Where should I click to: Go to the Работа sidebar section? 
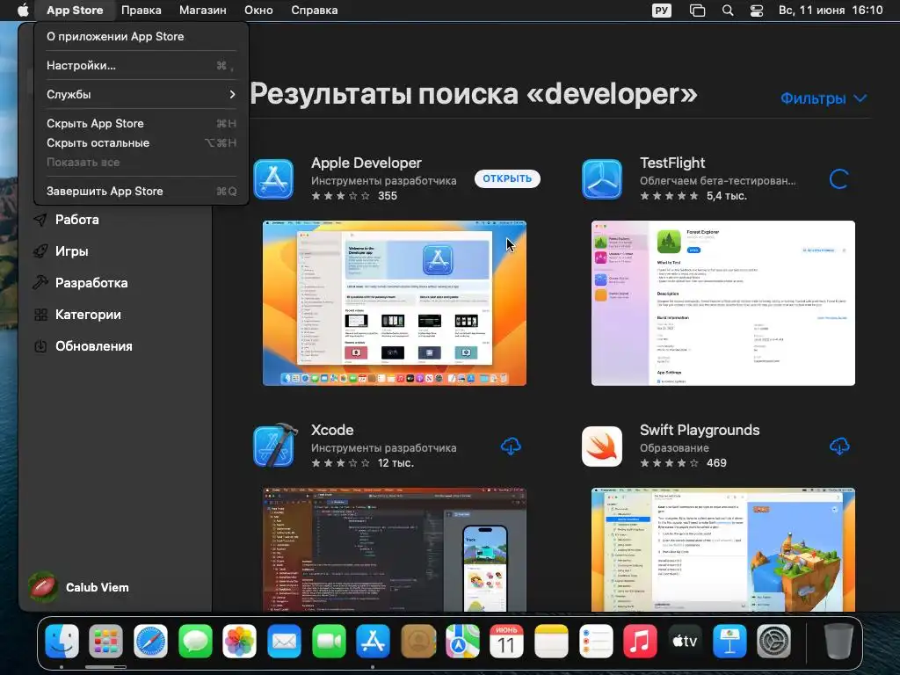77,219
